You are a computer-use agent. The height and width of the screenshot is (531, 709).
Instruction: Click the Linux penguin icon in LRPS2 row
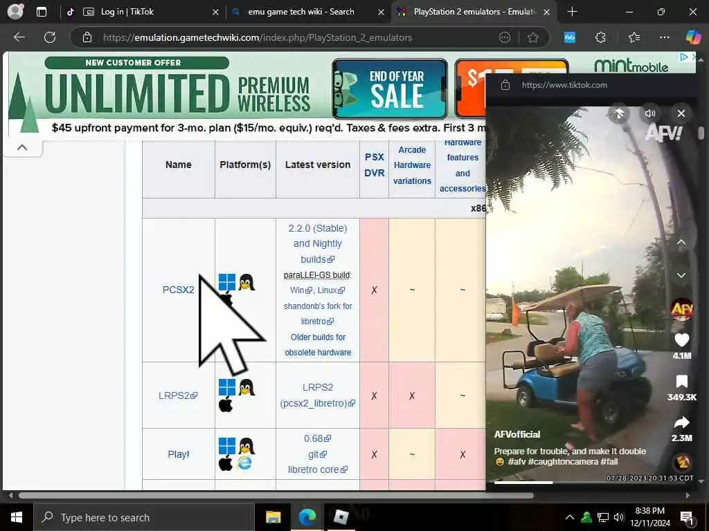pyautogui.click(x=246, y=387)
